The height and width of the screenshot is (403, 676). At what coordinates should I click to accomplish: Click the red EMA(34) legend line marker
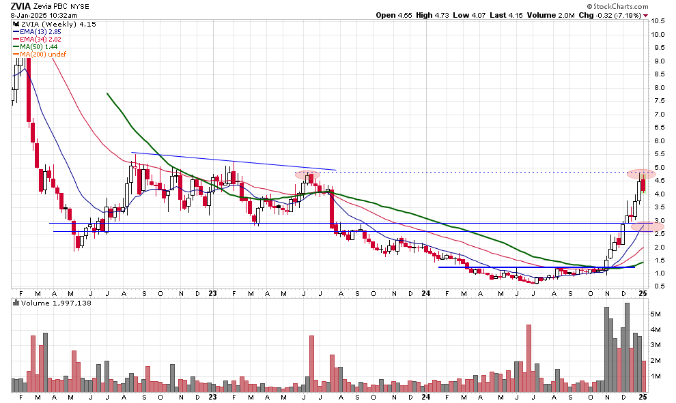point(15,39)
